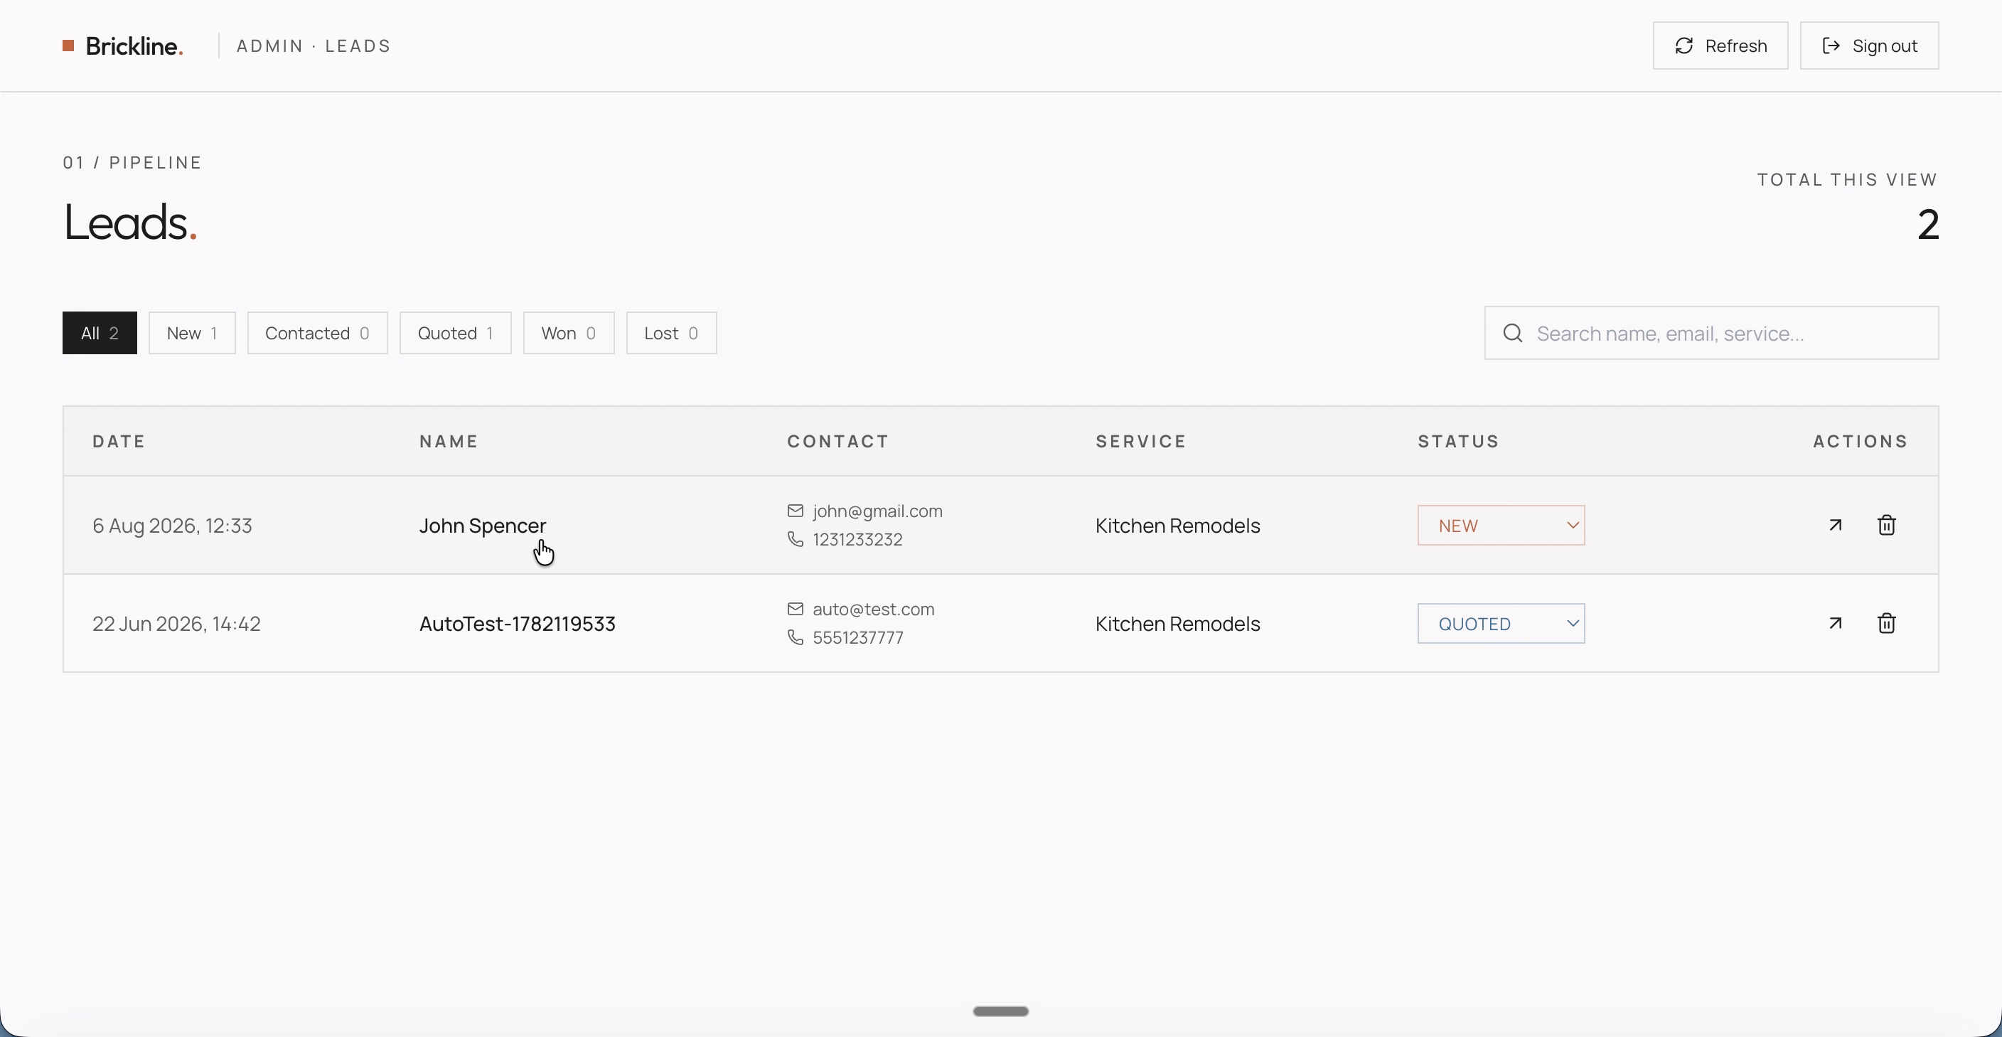Click phone number 1231233232
Image resolution: width=2002 pixels, height=1037 pixels.
pyautogui.click(x=857, y=538)
